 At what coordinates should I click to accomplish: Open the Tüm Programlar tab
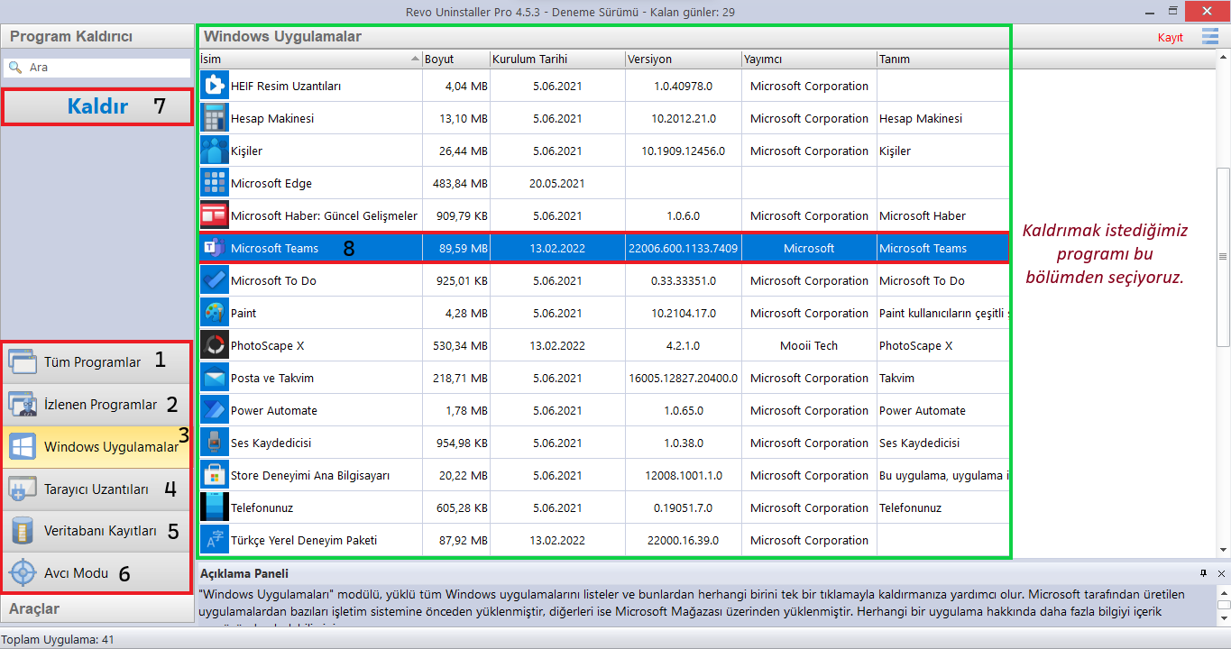[96, 362]
